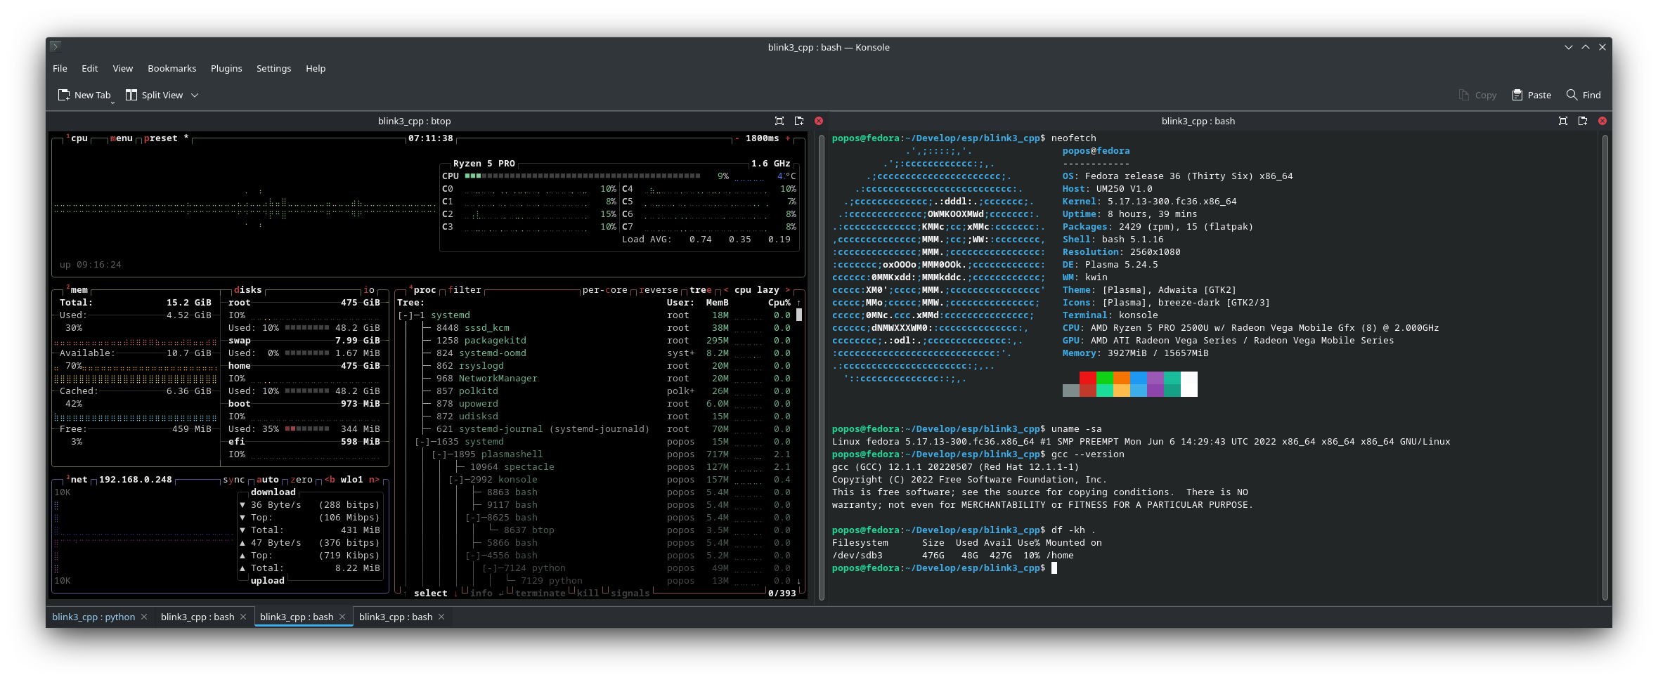Toggle the io mode in disks box

369,290
